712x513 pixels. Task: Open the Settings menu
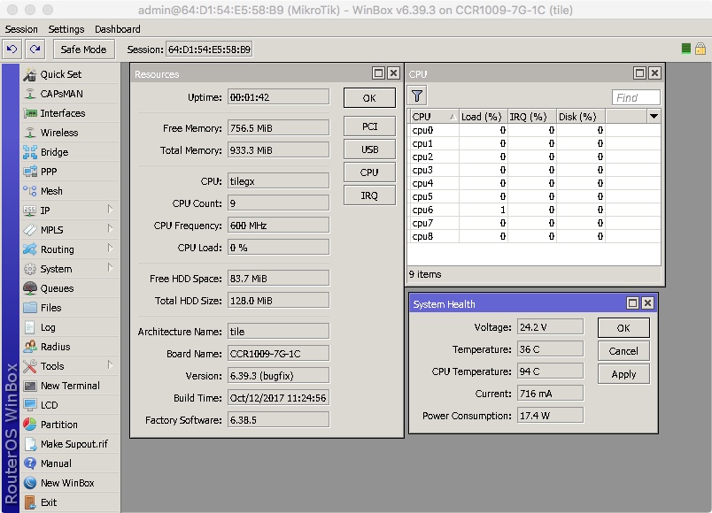(66, 29)
